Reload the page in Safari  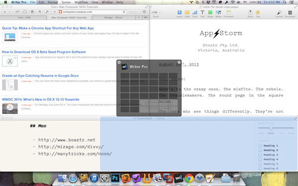(124, 12)
